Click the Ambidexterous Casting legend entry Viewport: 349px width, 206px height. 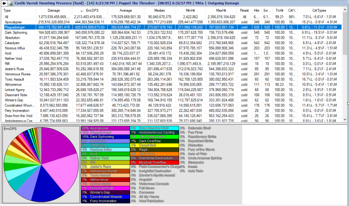(x=155, y=132)
